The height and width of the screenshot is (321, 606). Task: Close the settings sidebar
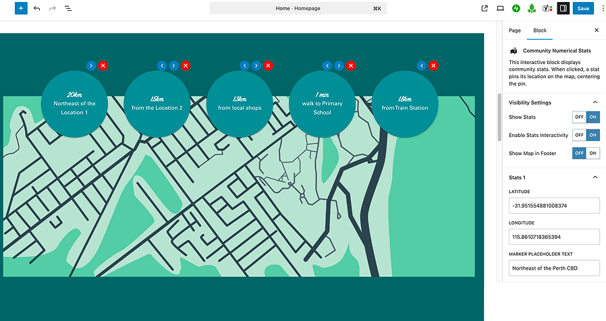pos(597,30)
